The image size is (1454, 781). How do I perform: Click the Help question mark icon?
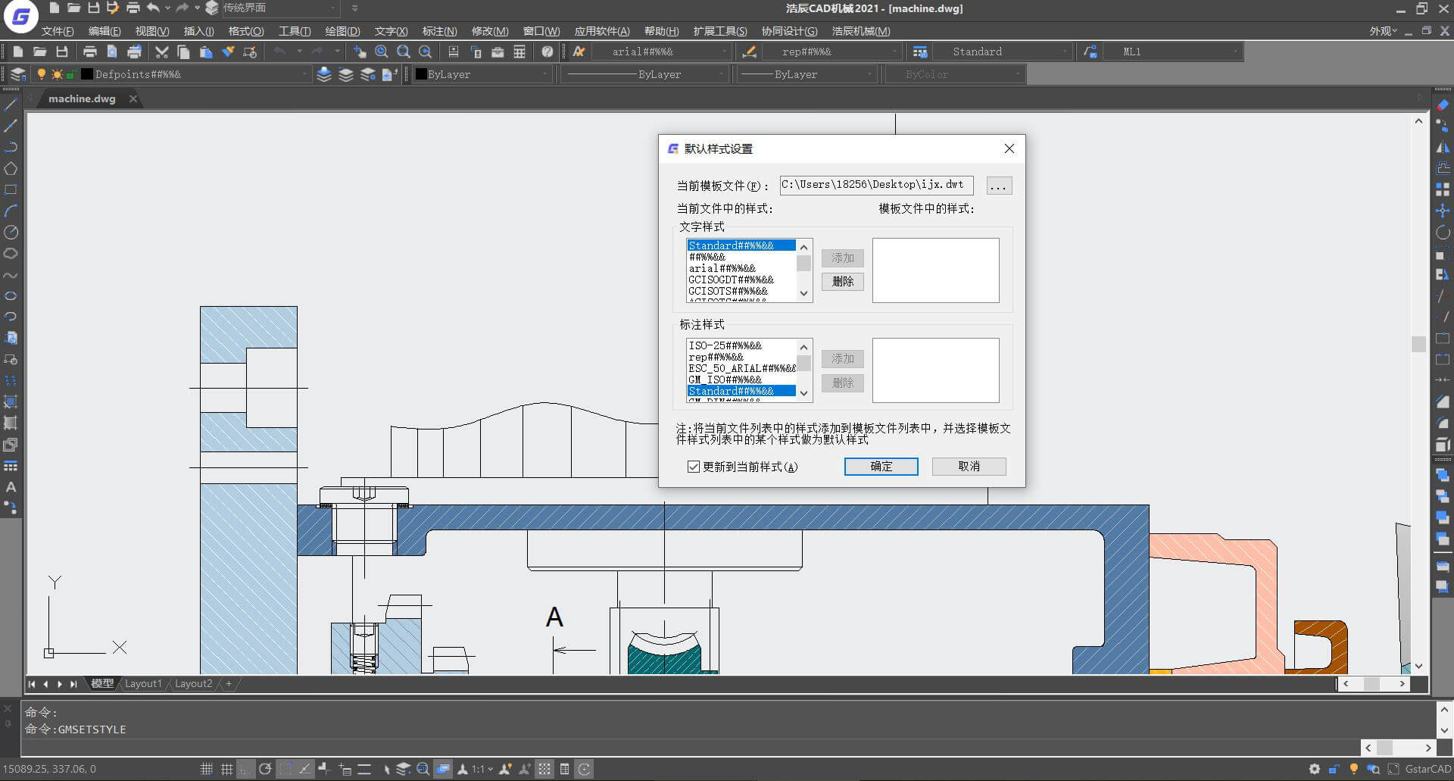point(547,52)
